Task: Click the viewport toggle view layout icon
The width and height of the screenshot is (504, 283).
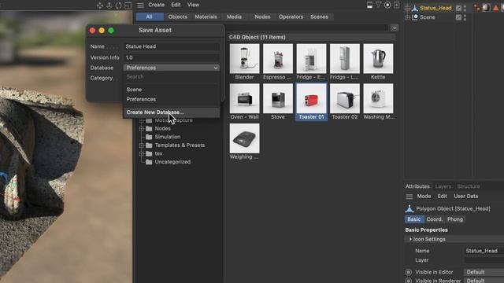Action: click(x=128, y=6)
